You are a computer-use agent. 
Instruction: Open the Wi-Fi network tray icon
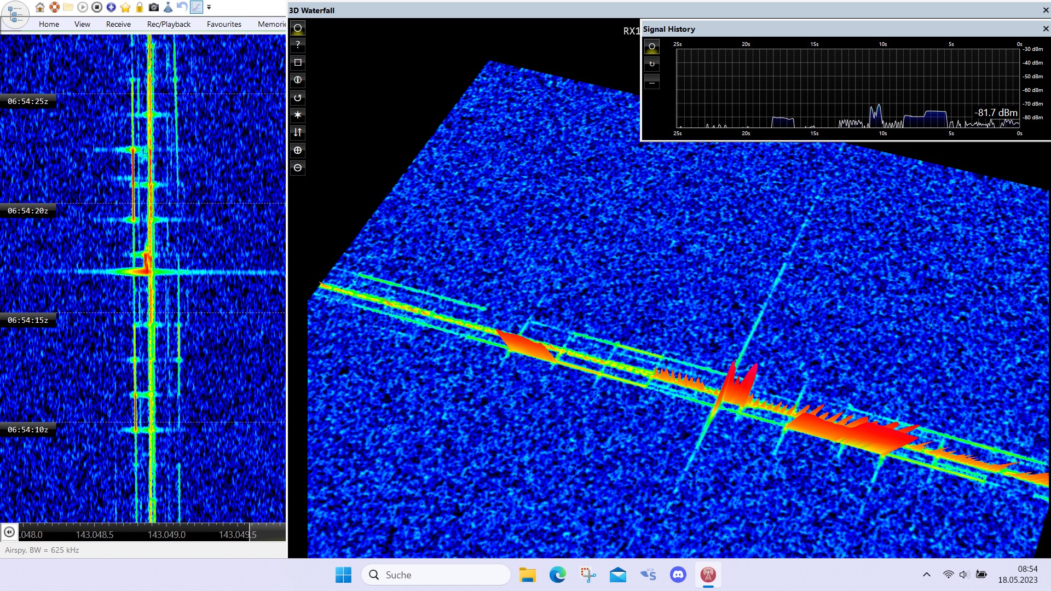point(948,575)
